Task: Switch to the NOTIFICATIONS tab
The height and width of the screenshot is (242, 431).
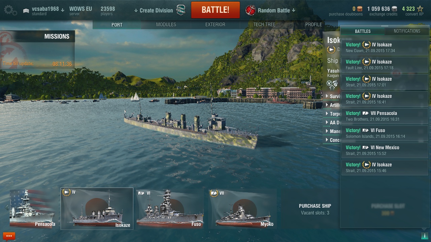Action: 407,31
